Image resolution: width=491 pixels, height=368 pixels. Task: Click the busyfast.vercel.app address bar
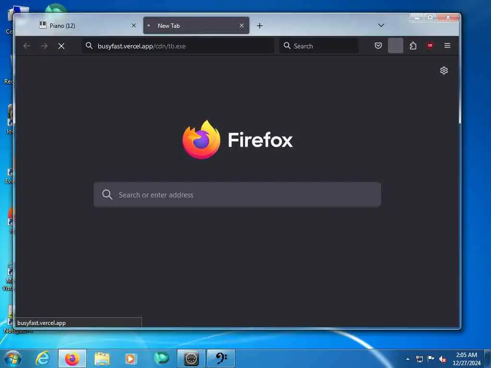pyautogui.click(x=177, y=46)
